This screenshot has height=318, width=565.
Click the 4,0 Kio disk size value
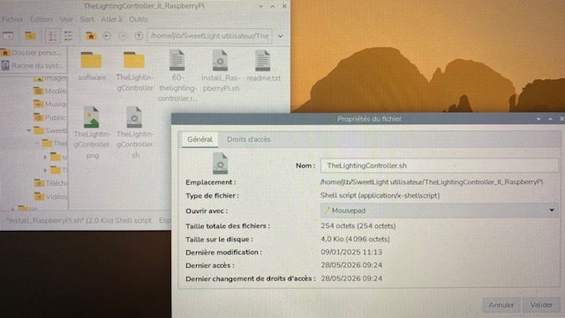[x=355, y=240]
